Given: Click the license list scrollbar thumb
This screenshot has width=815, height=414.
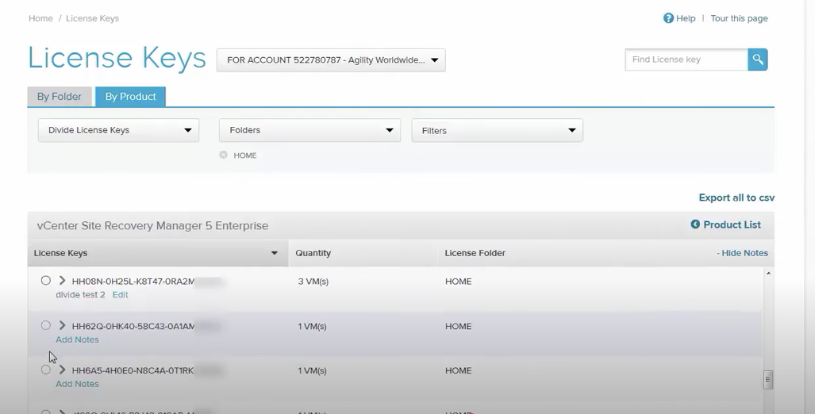Looking at the screenshot, I should [768, 379].
